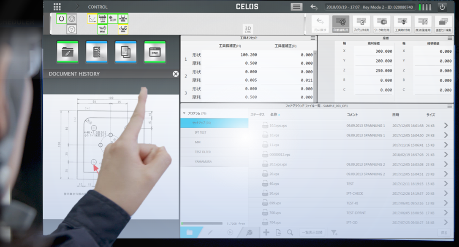Image resolution: width=459 pixels, height=247 pixels.
Task: Click the feed hold triangle status icon
Action: [x=72, y=19]
